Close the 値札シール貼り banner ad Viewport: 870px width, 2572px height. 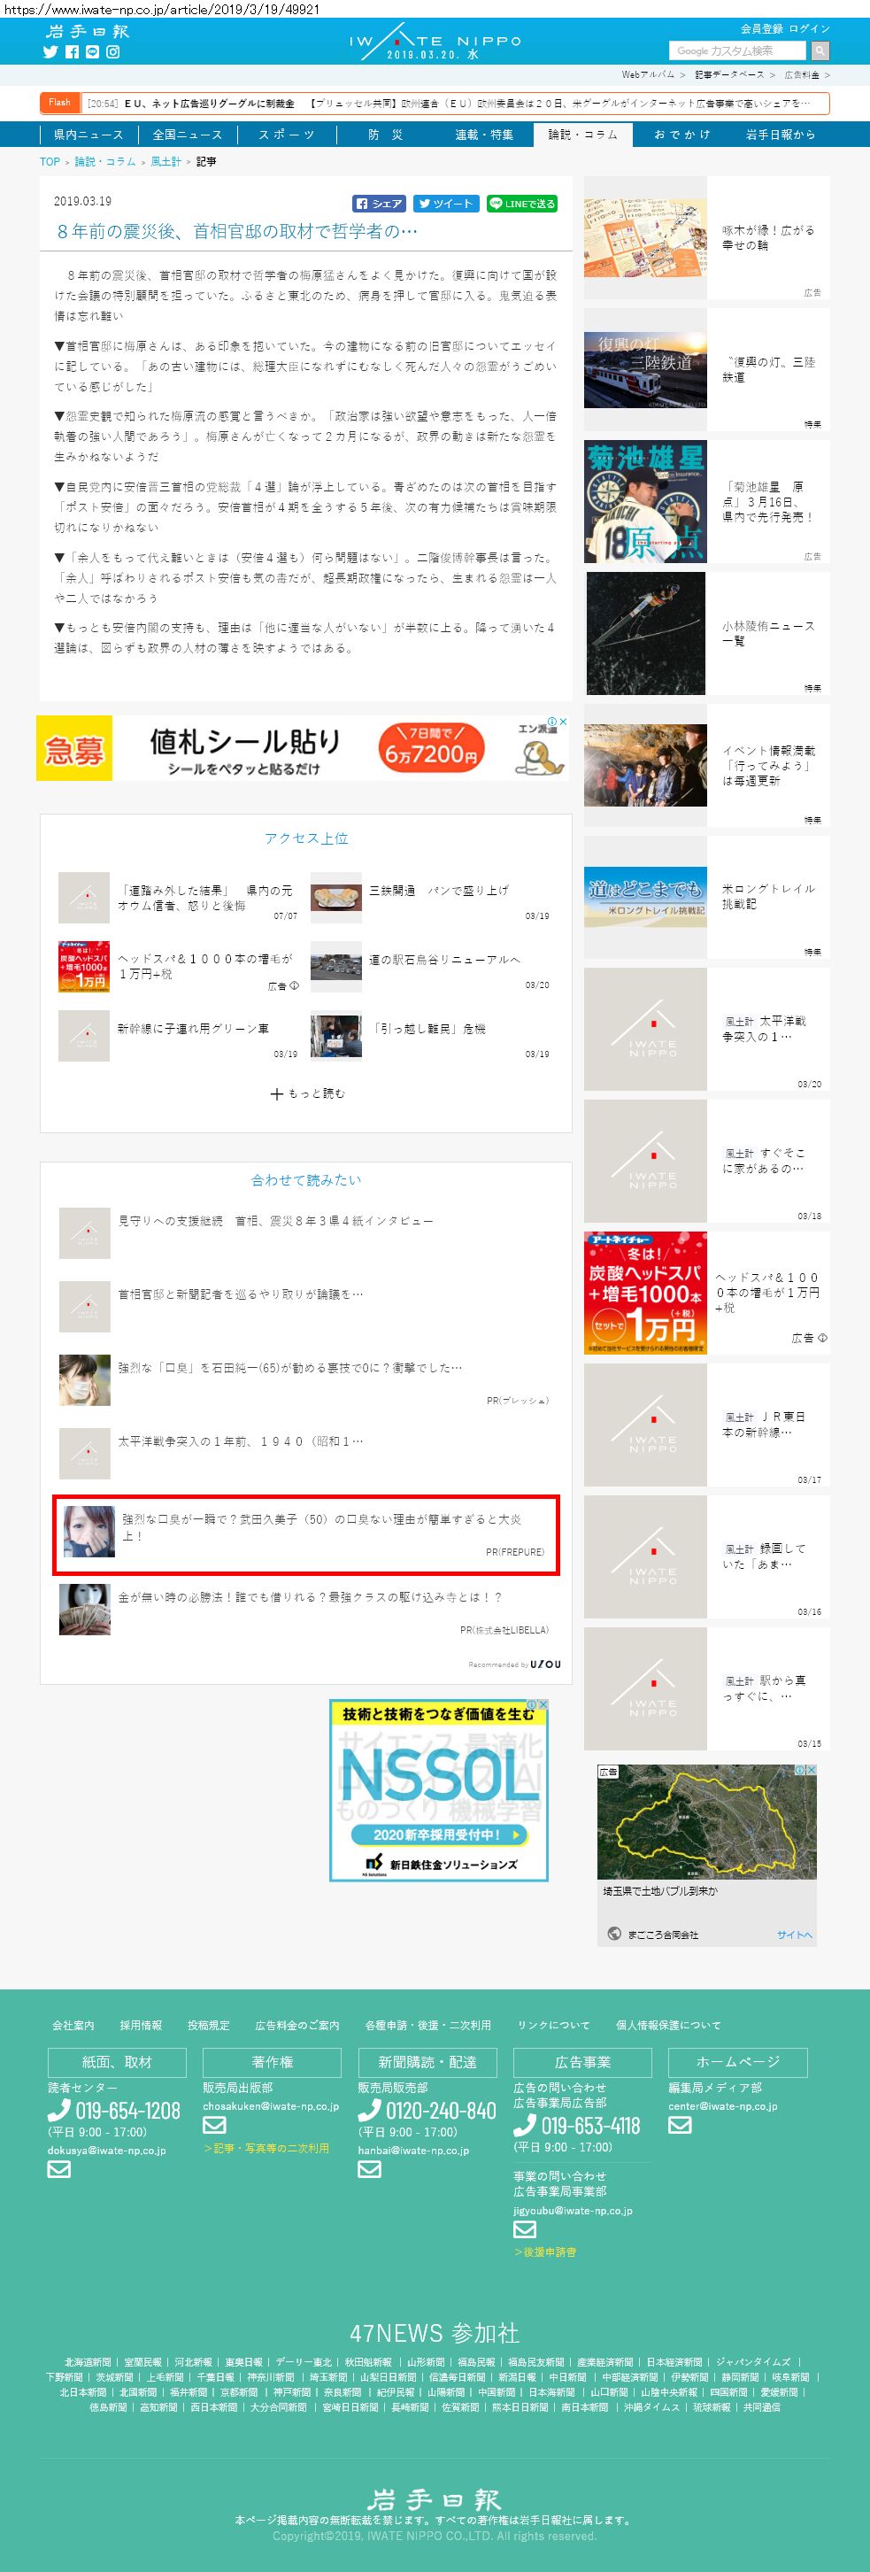(563, 721)
